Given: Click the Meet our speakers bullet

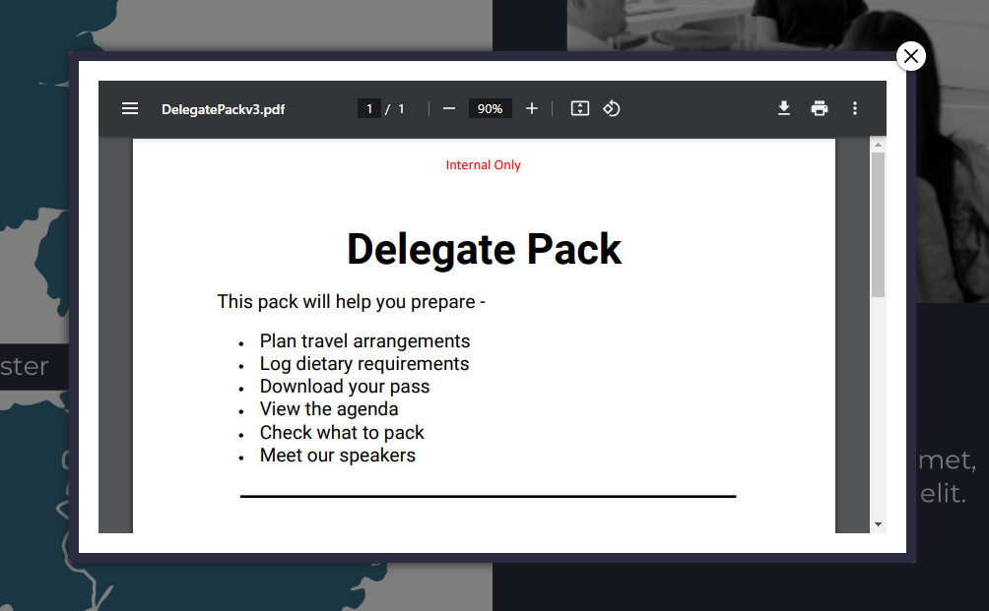Looking at the screenshot, I should point(338,456).
